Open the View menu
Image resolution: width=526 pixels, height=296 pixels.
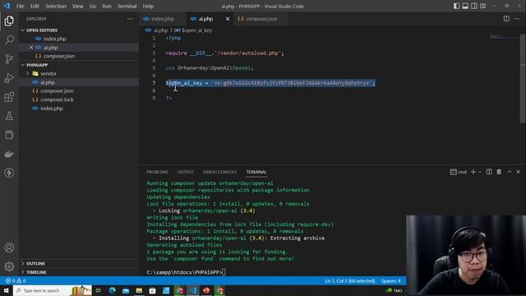[78, 6]
